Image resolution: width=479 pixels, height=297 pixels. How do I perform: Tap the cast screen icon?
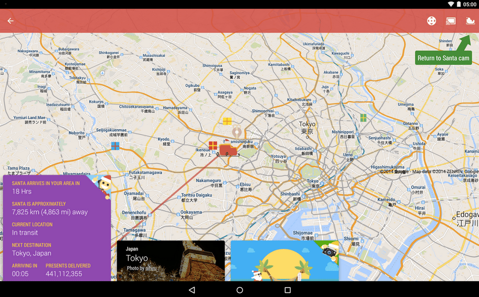pyautogui.click(x=451, y=21)
